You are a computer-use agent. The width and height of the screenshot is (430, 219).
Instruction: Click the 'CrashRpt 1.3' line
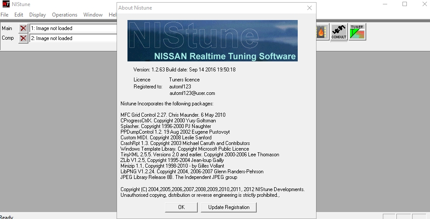185,143
